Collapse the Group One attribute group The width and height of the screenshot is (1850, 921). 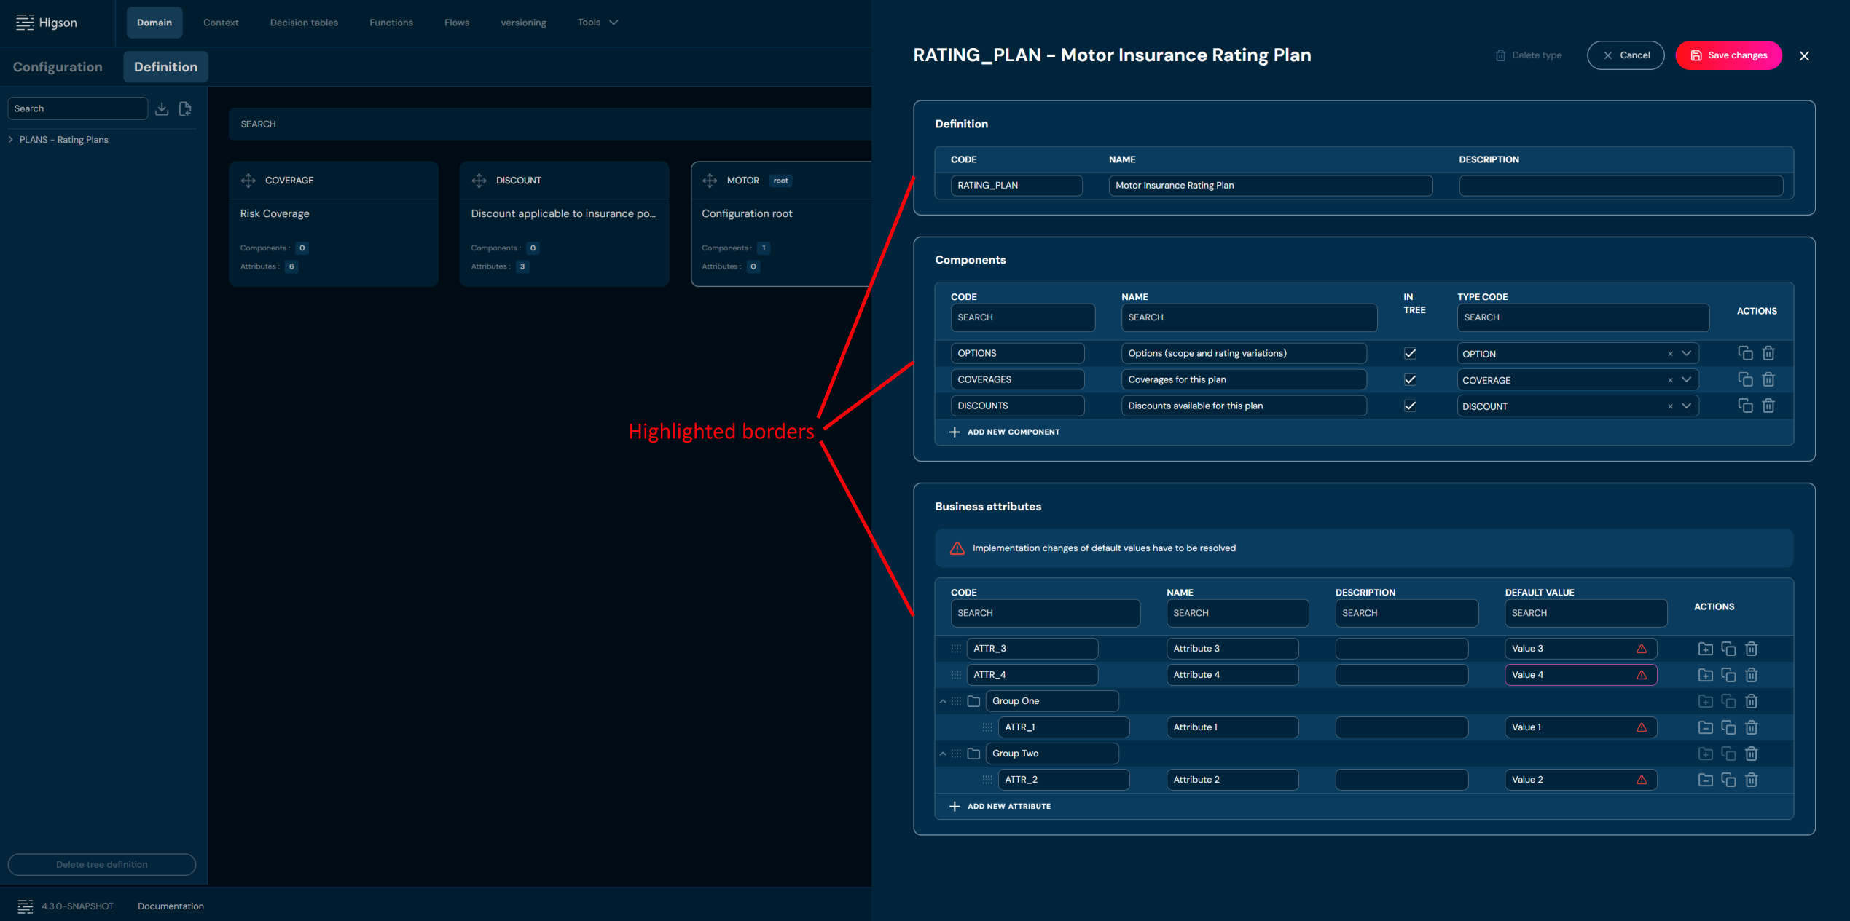[943, 701]
